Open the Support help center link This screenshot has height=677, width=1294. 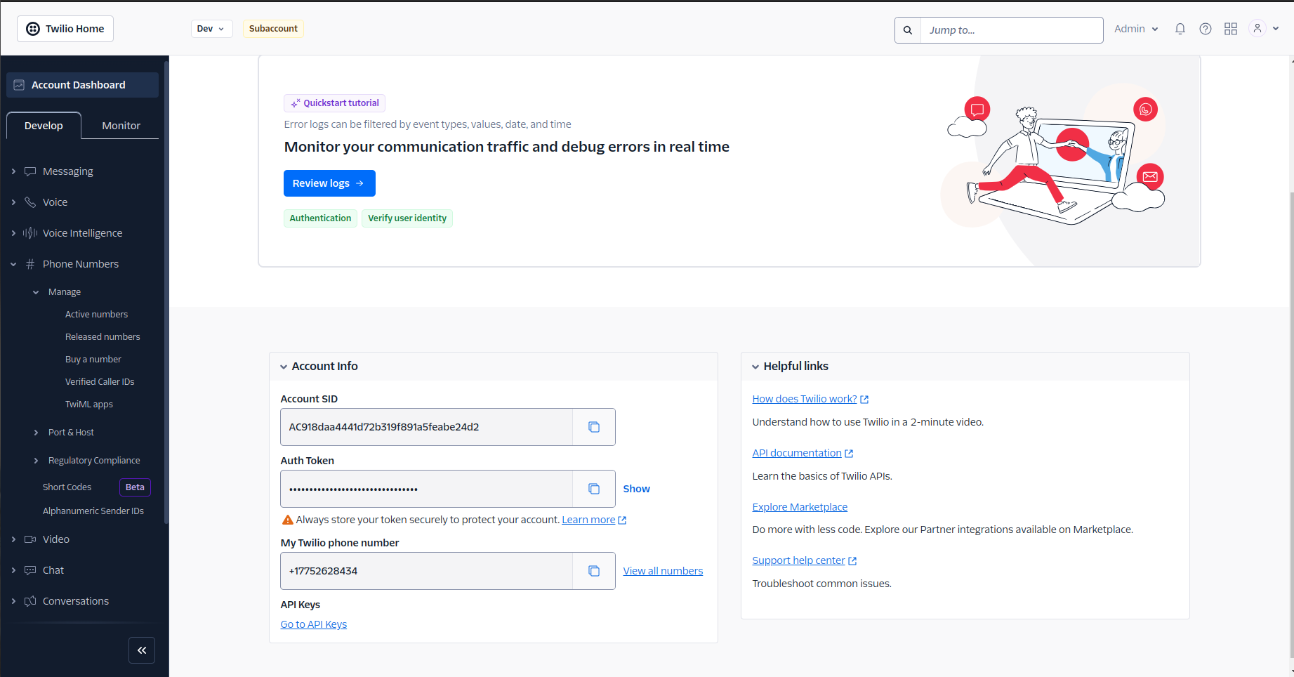[x=805, y=560]
